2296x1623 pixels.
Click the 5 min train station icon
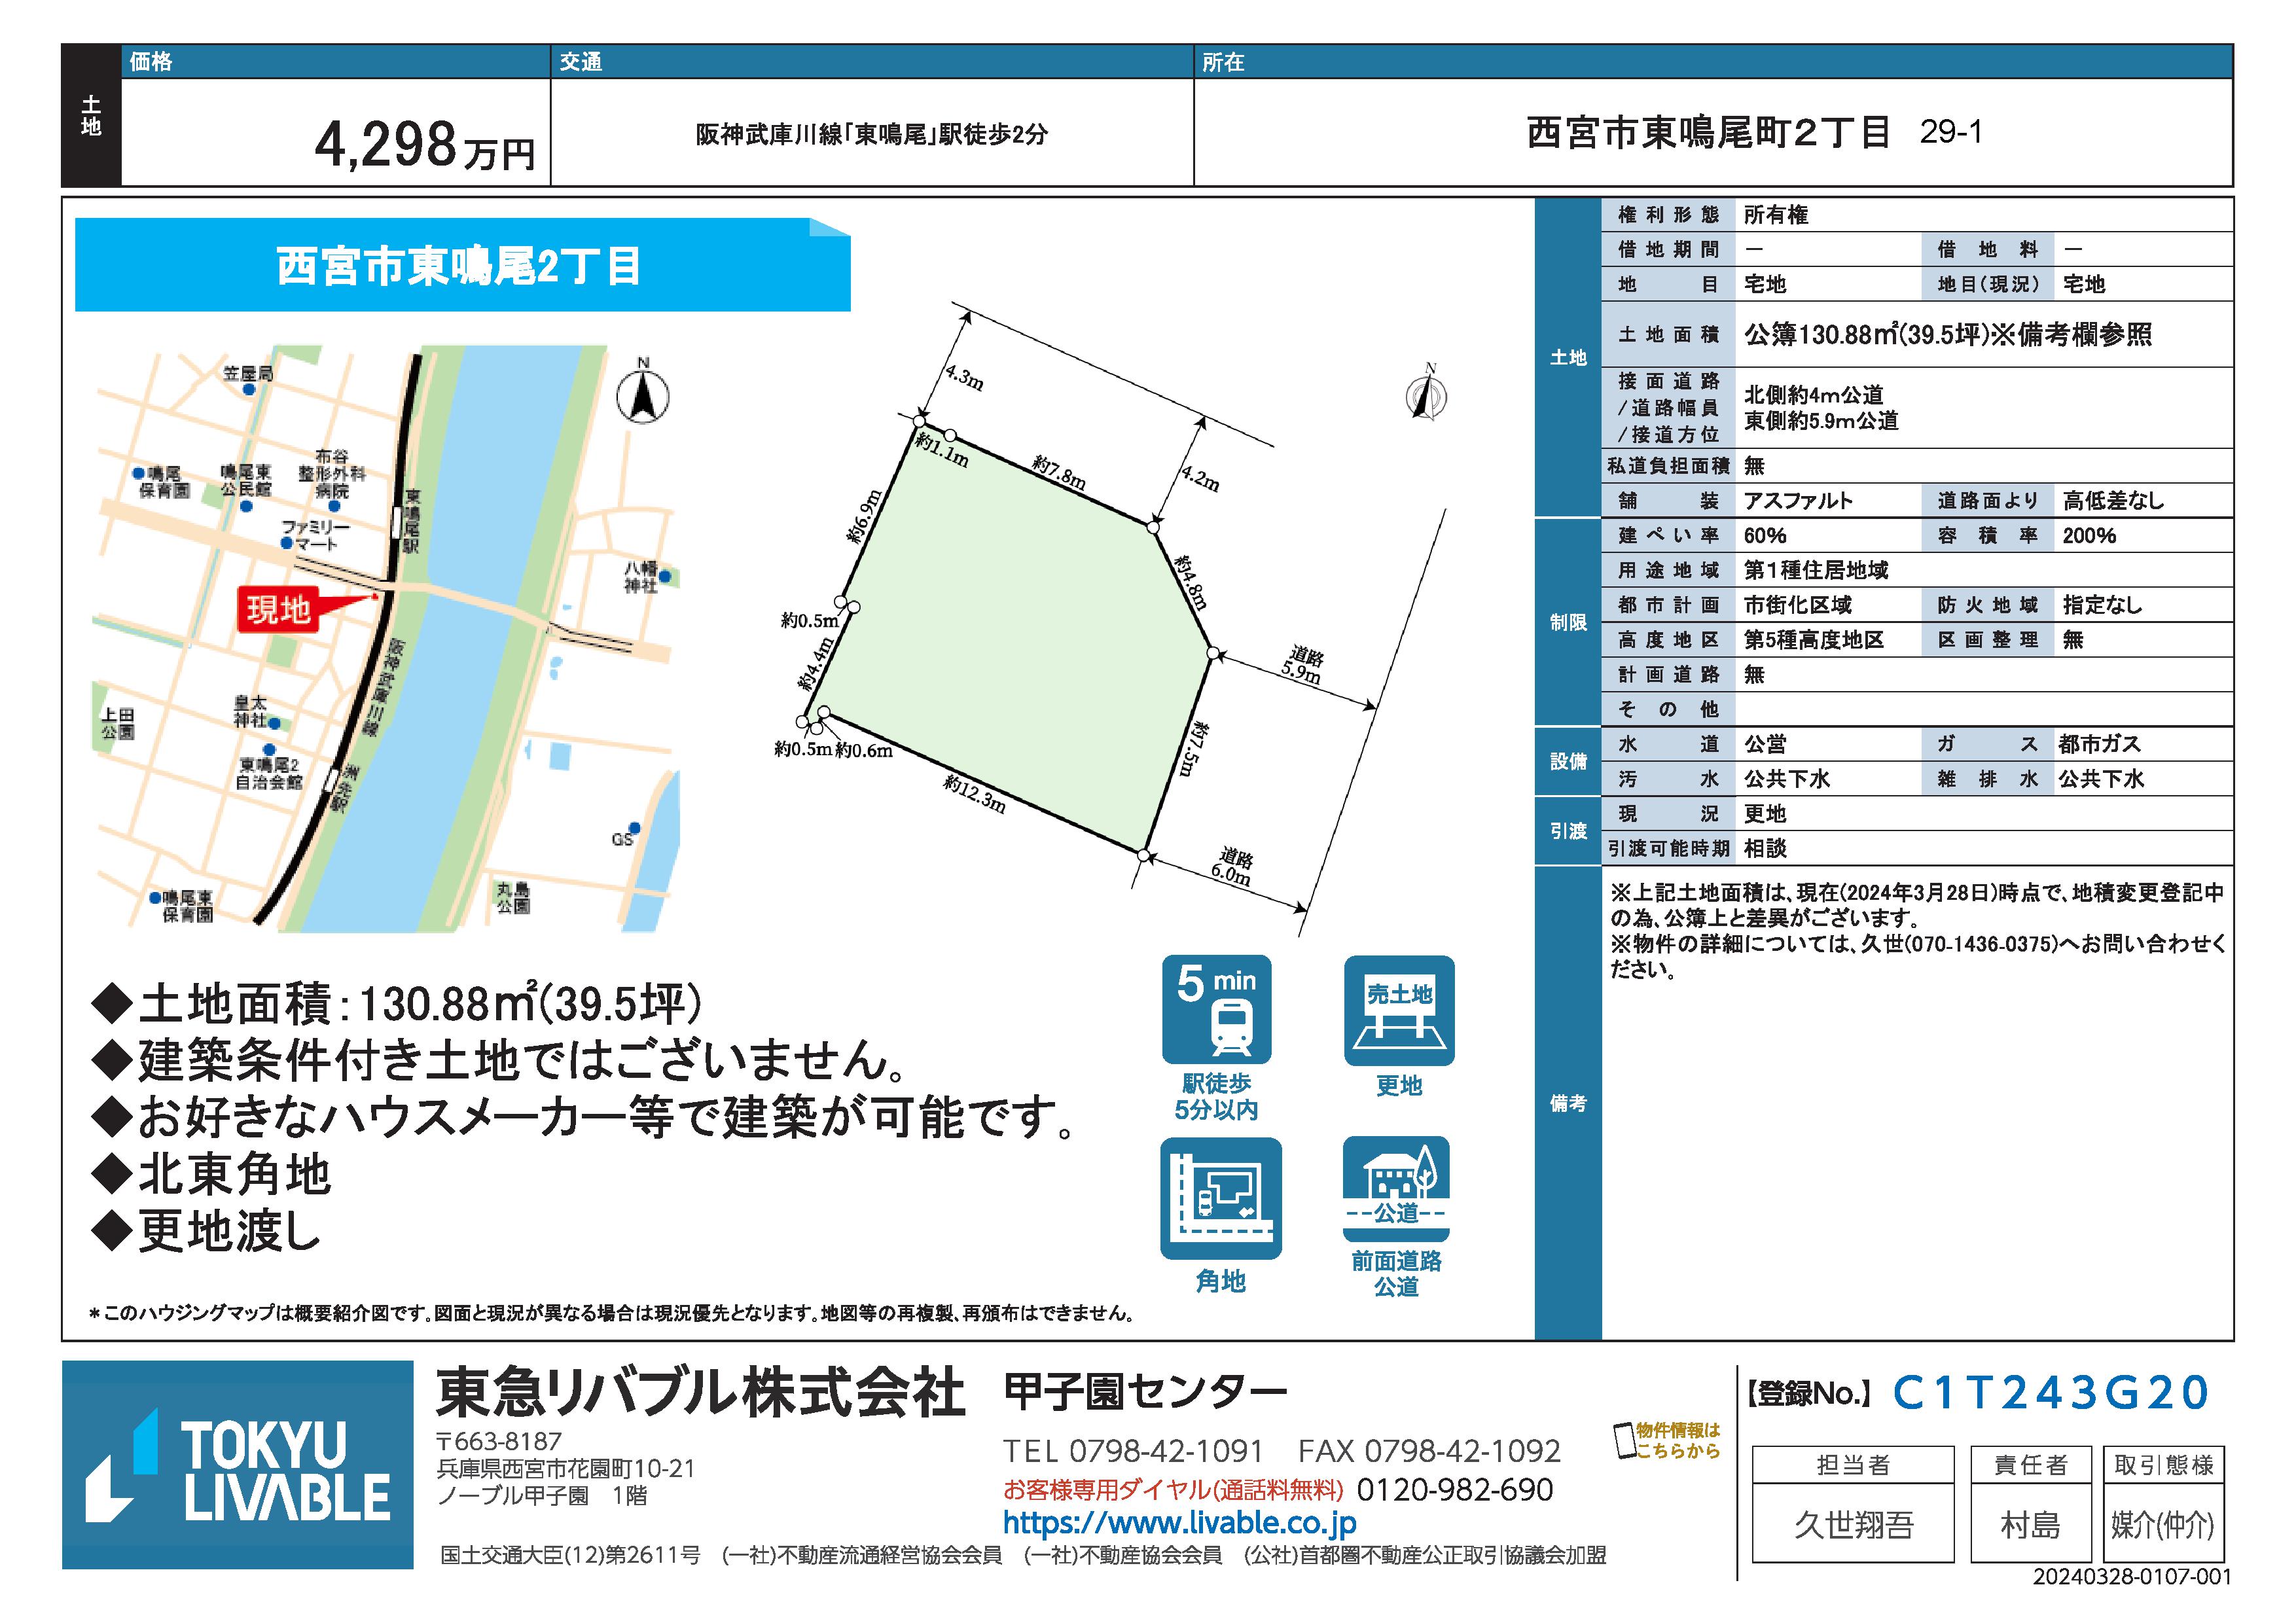point(1216,1010)
